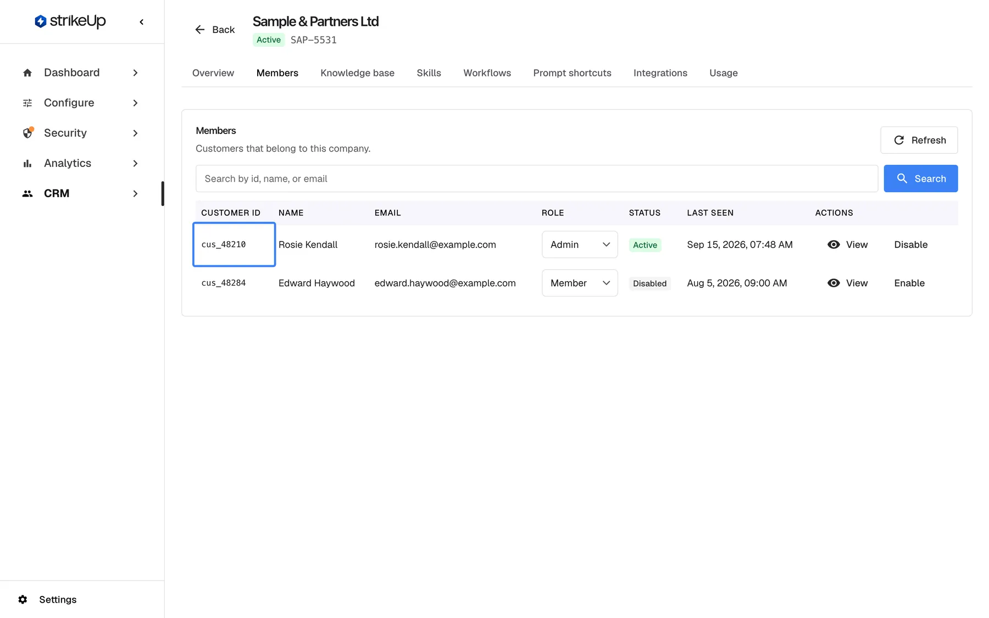This screenshot has height=618, width=989.
Task: Click the eye icon for Rosie Kendall
Action: [834, 244]
